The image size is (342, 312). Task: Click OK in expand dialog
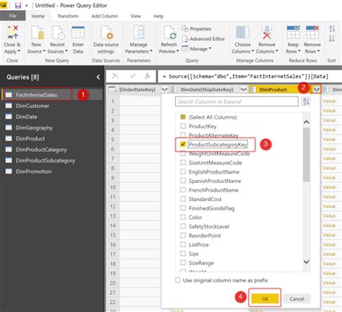click(265, 298)
